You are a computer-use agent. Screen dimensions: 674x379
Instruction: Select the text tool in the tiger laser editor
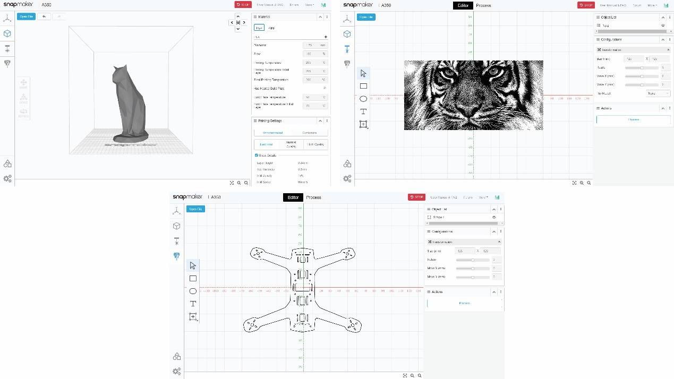tap(363, 111)
